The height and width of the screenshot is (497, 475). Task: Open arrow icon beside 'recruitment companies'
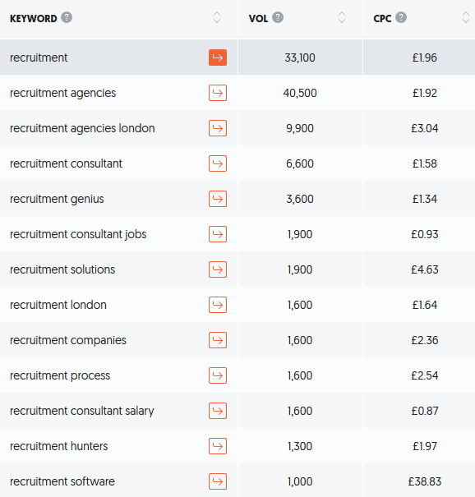(x=218, y=340)
